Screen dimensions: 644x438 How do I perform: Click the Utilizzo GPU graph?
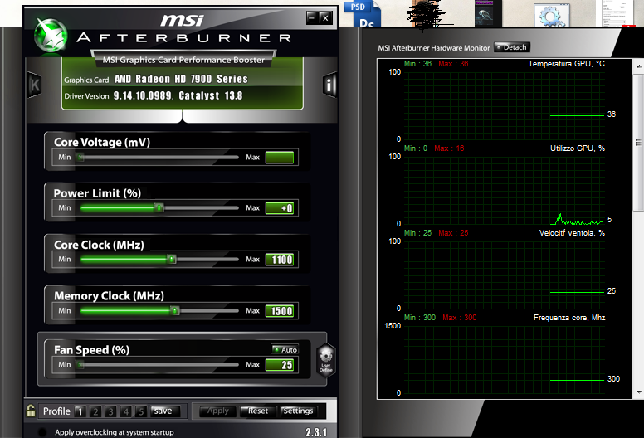[505, 191]
